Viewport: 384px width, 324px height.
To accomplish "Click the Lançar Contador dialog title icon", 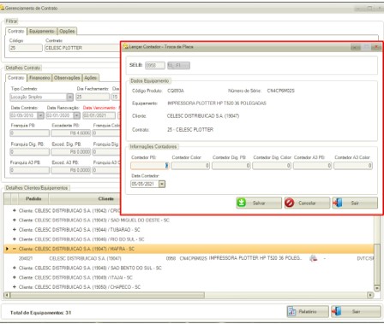I will [x=126, y=46].
